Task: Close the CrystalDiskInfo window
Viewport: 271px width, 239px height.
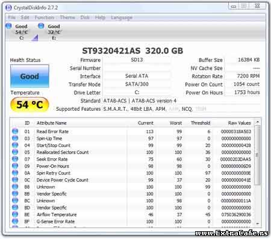Action: (x=258, y=6)
